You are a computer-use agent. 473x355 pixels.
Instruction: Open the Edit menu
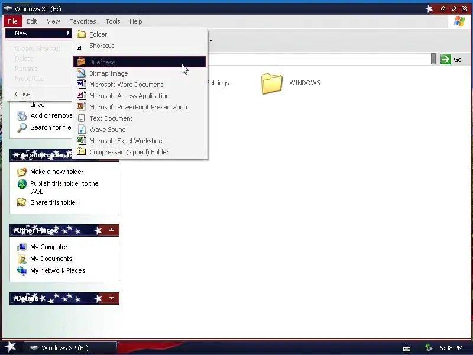32,21
